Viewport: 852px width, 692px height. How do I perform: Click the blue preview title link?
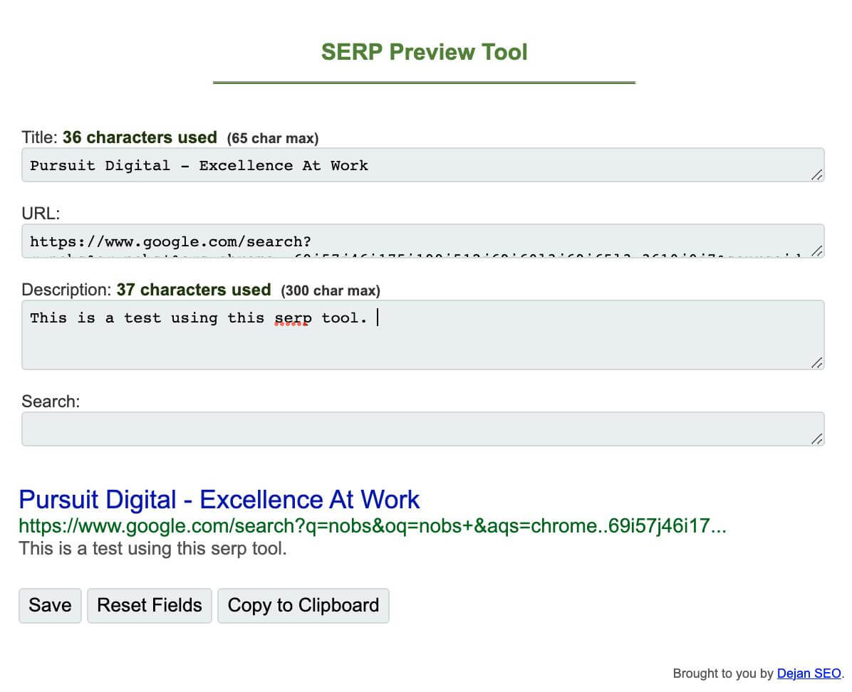coord(219,500)
